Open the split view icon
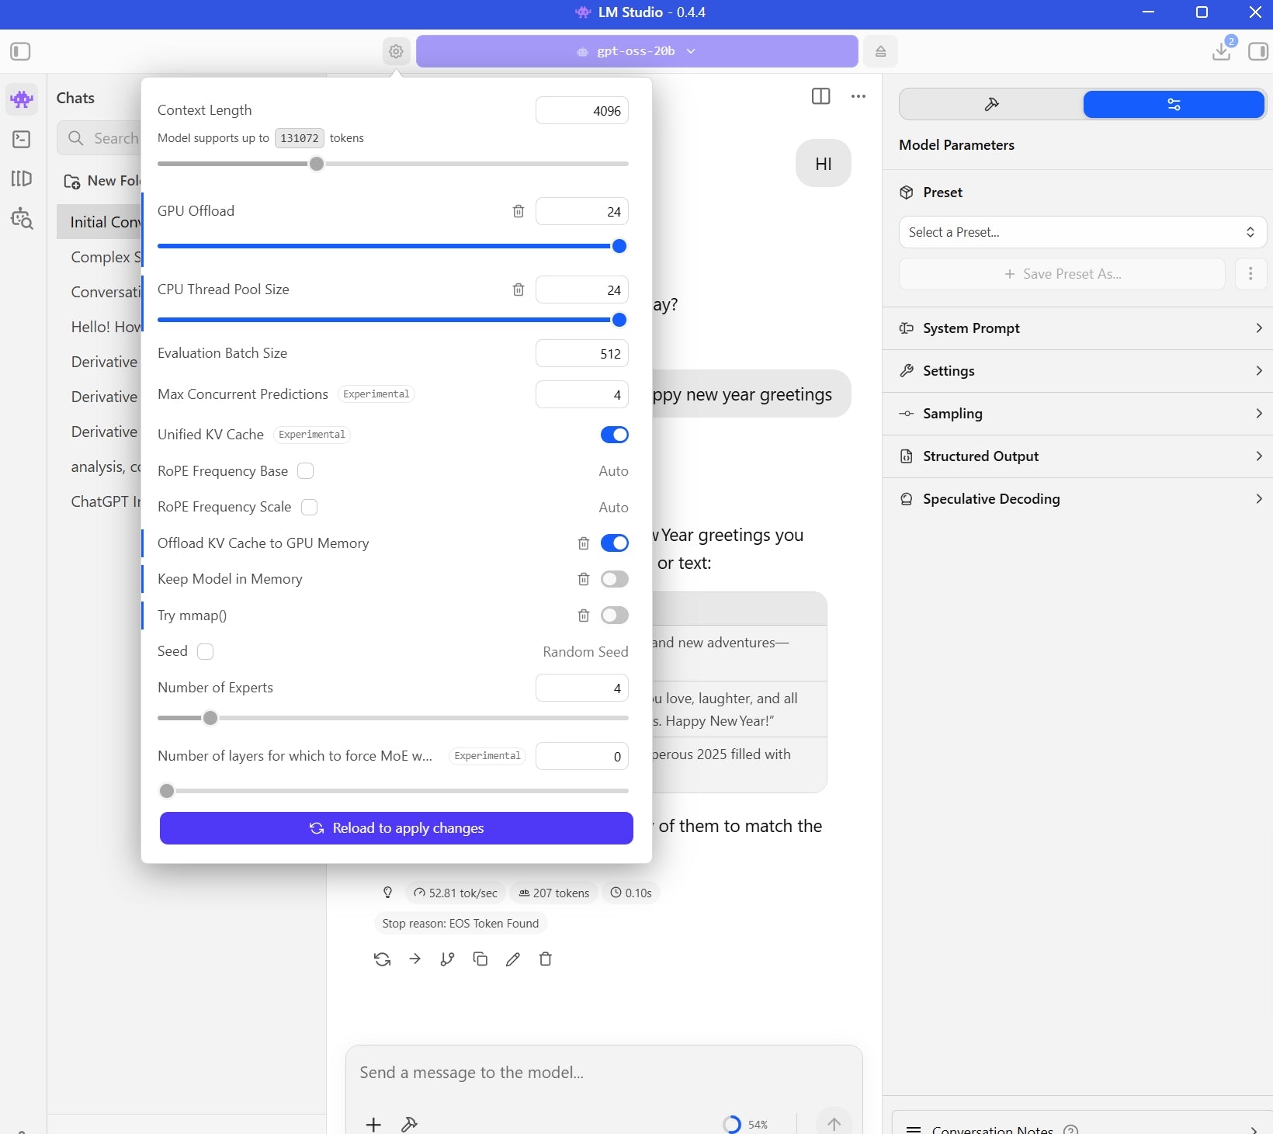 820,96
